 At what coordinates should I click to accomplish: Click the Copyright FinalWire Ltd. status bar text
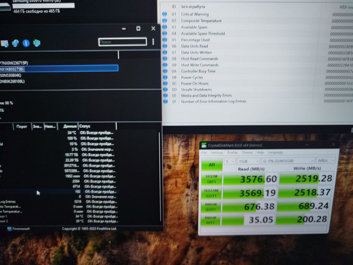[89, 229]
